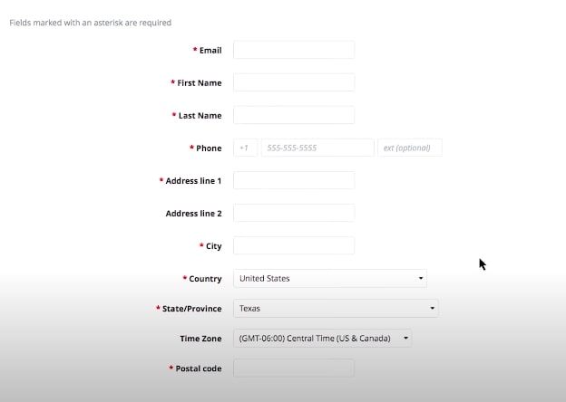Image resolution: width=566 pixels, height=402 pixels.
Task: Focus the optional phone extension field
Action: pyautogui.click(x=409, y=148)
